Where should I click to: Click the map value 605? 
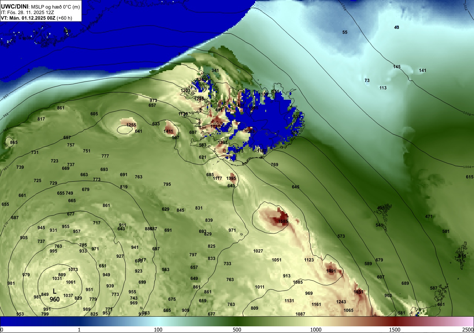point(94,114)
